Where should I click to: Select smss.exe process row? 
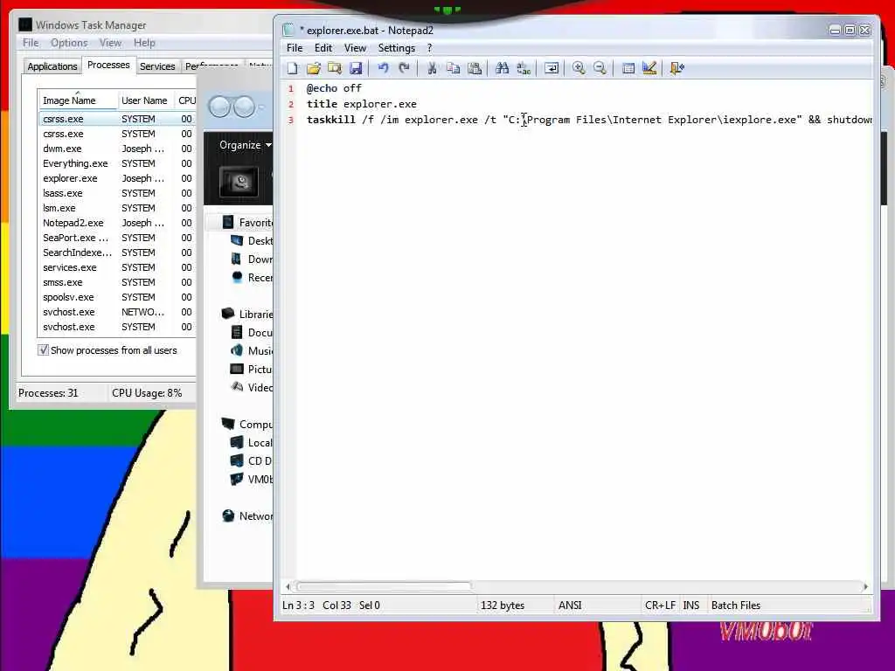pos(117,282)
